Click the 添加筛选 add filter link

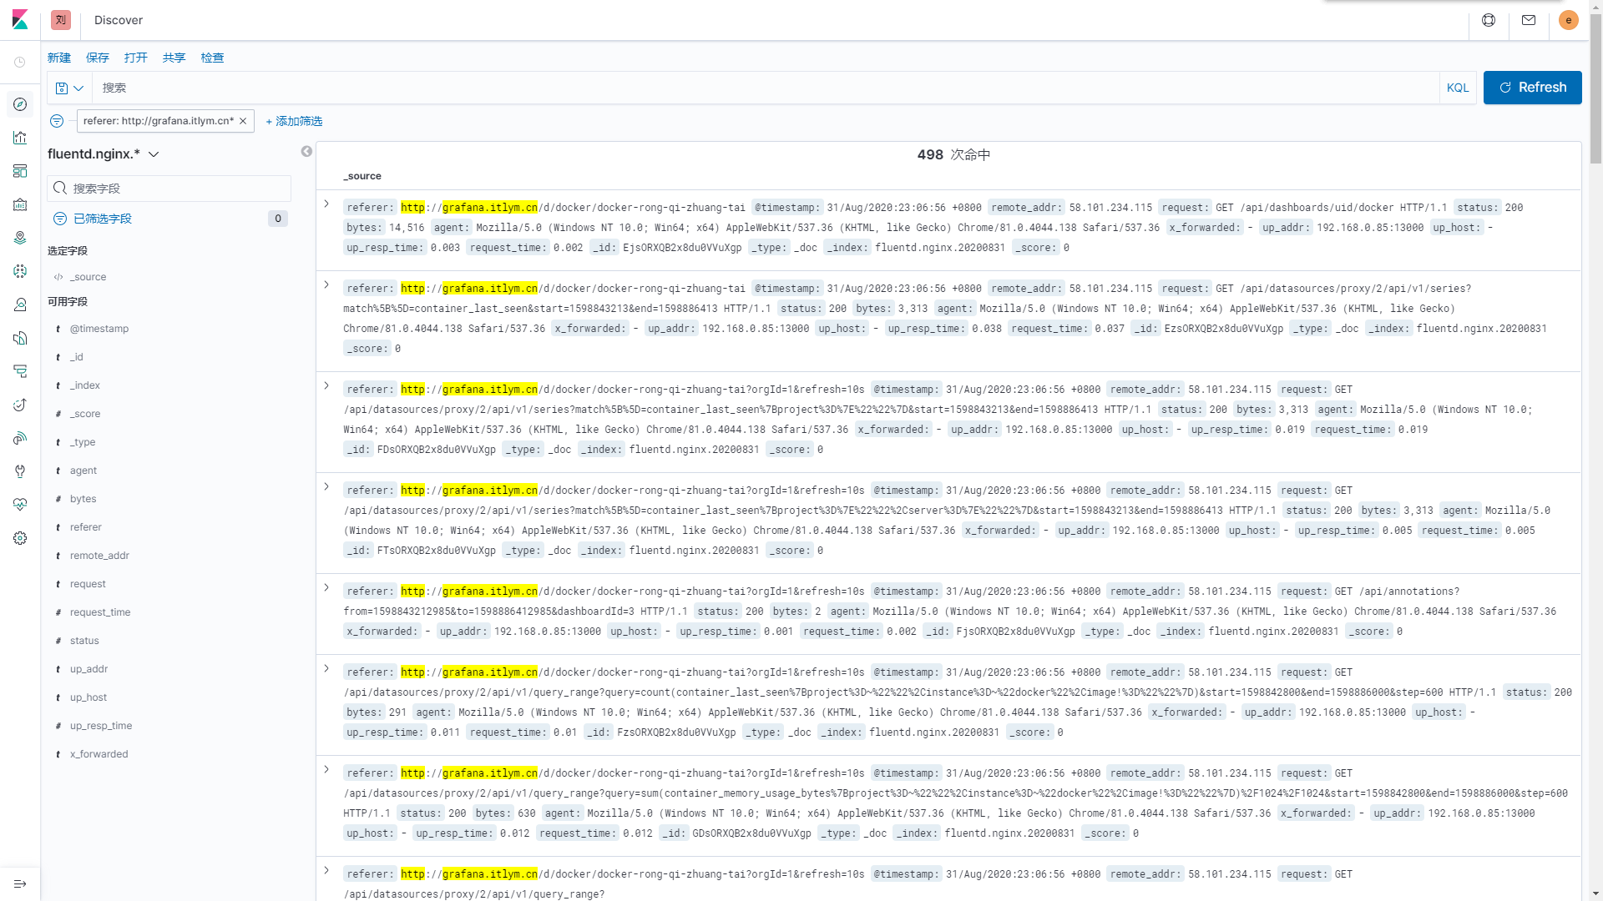point(294,121)
